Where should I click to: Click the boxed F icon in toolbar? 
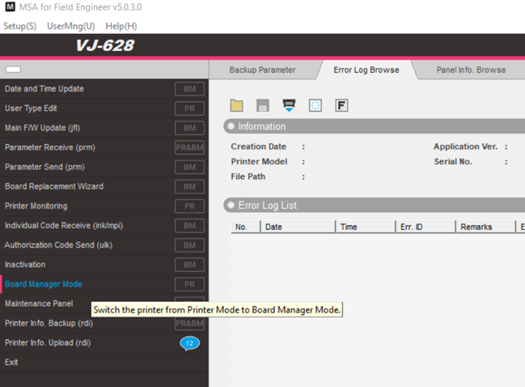click(x=341, y=105)
